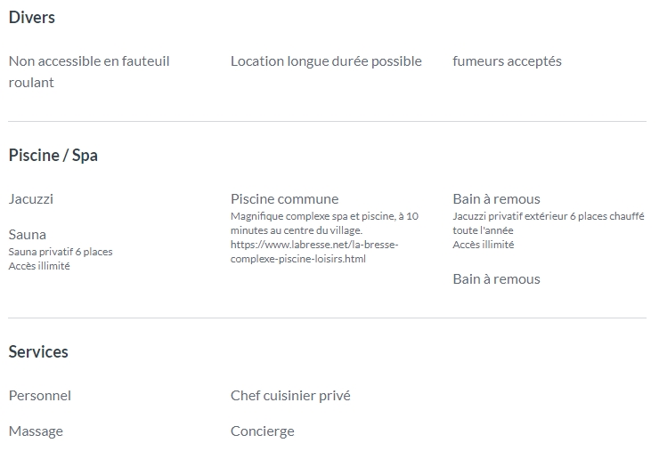Click the Concierge service item
659x459 pixels.
(x=262, y=431)
